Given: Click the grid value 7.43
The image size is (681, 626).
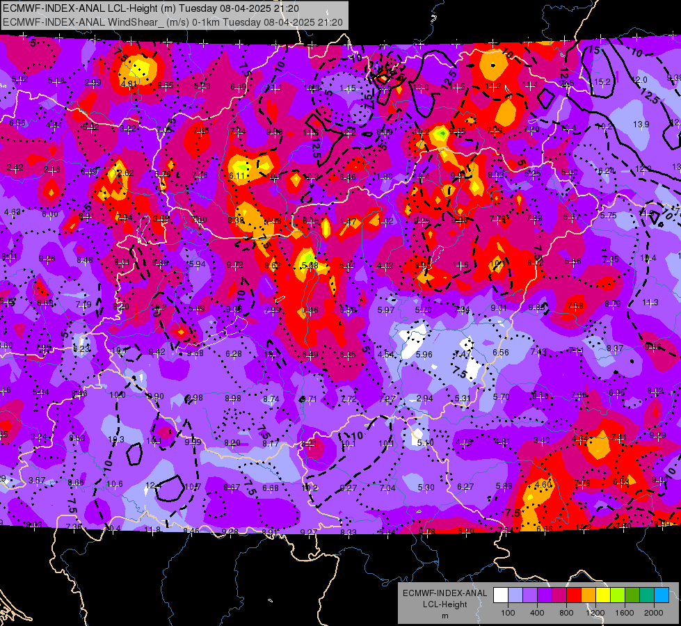Looking at the screenshot, I should coord(538,352).
